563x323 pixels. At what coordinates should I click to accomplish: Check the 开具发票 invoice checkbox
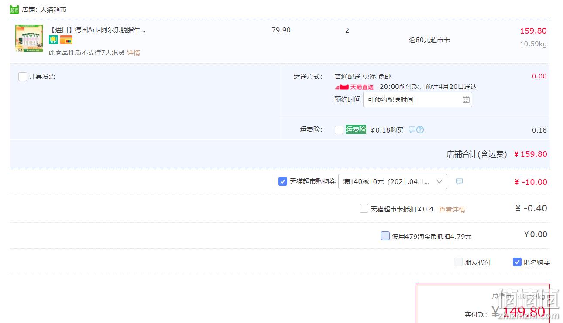(23, 77)
